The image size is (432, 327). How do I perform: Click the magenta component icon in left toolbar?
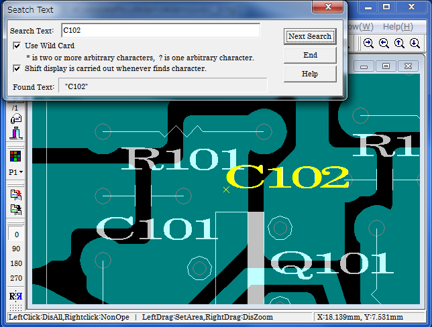tap(16, 133)
